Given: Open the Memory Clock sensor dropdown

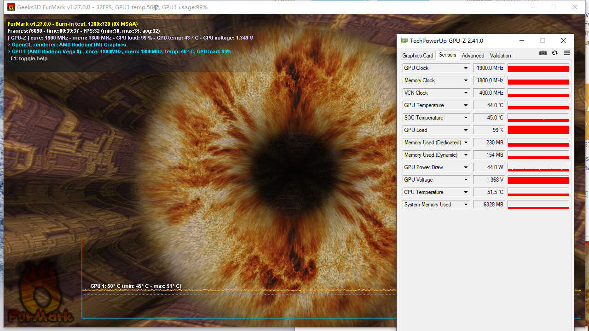Looking at the screenshot, I should 466,80.
